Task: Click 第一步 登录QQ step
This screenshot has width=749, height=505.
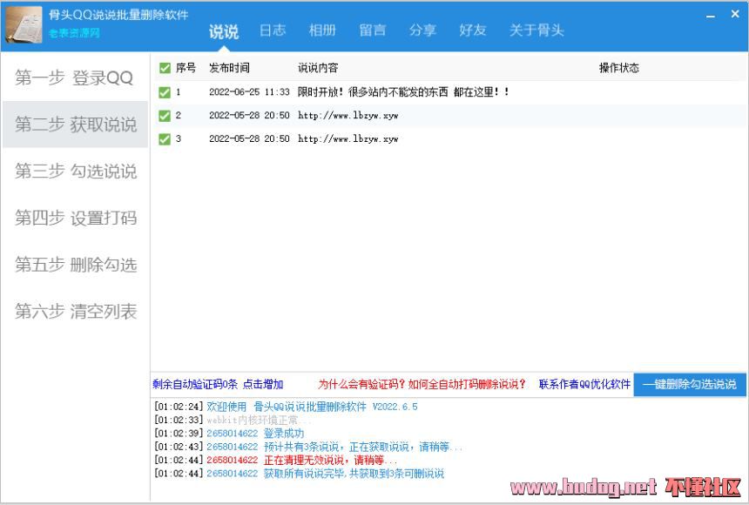Action: coord(75,78)
